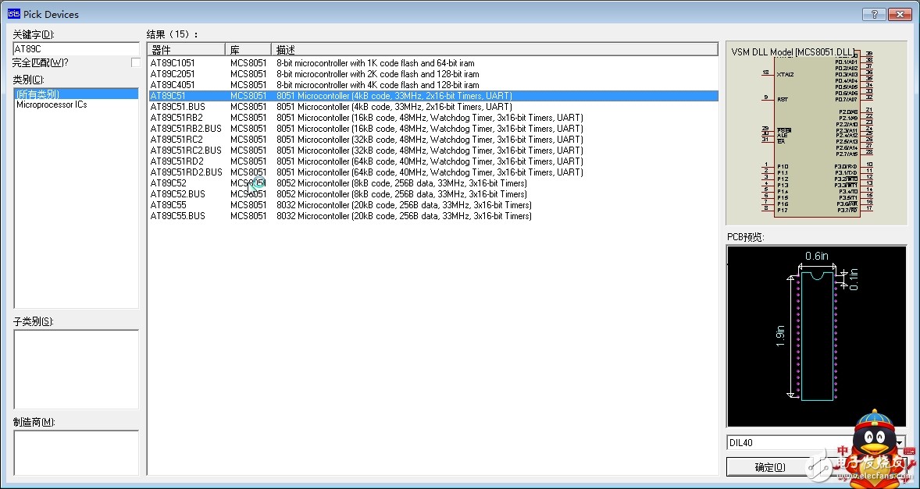This screenshot has height=489, width=920.
Task: Click the keyword input field containing AT89C
Action: (x=76, y=49)
